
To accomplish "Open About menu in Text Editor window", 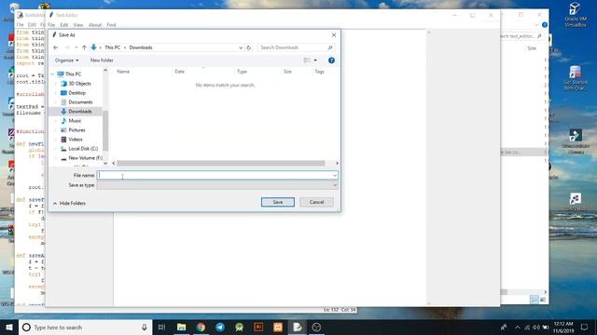I will tap(95, 25).
